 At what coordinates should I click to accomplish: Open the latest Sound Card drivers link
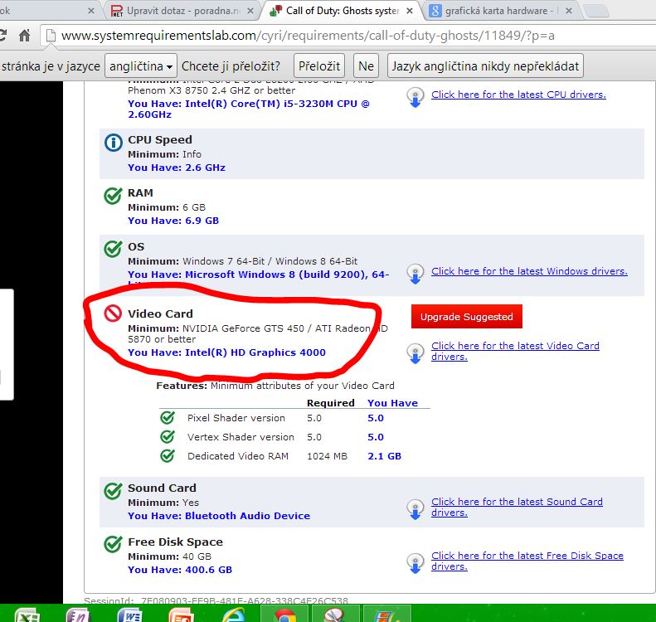click(x=517, y=507)
